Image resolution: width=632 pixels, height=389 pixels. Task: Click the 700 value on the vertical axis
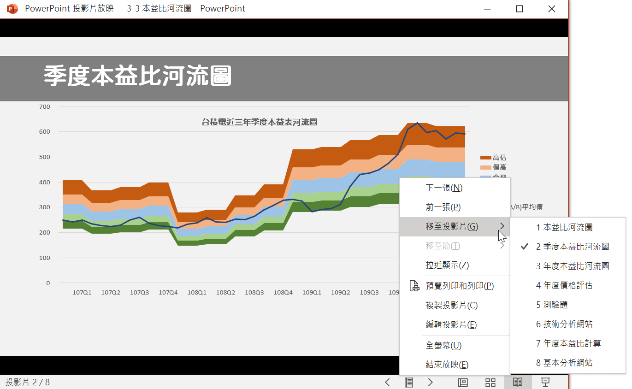45,106
